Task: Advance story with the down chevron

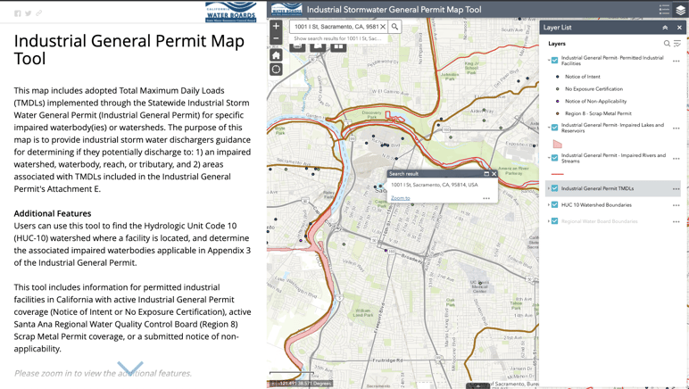Action: coord(130,367)
